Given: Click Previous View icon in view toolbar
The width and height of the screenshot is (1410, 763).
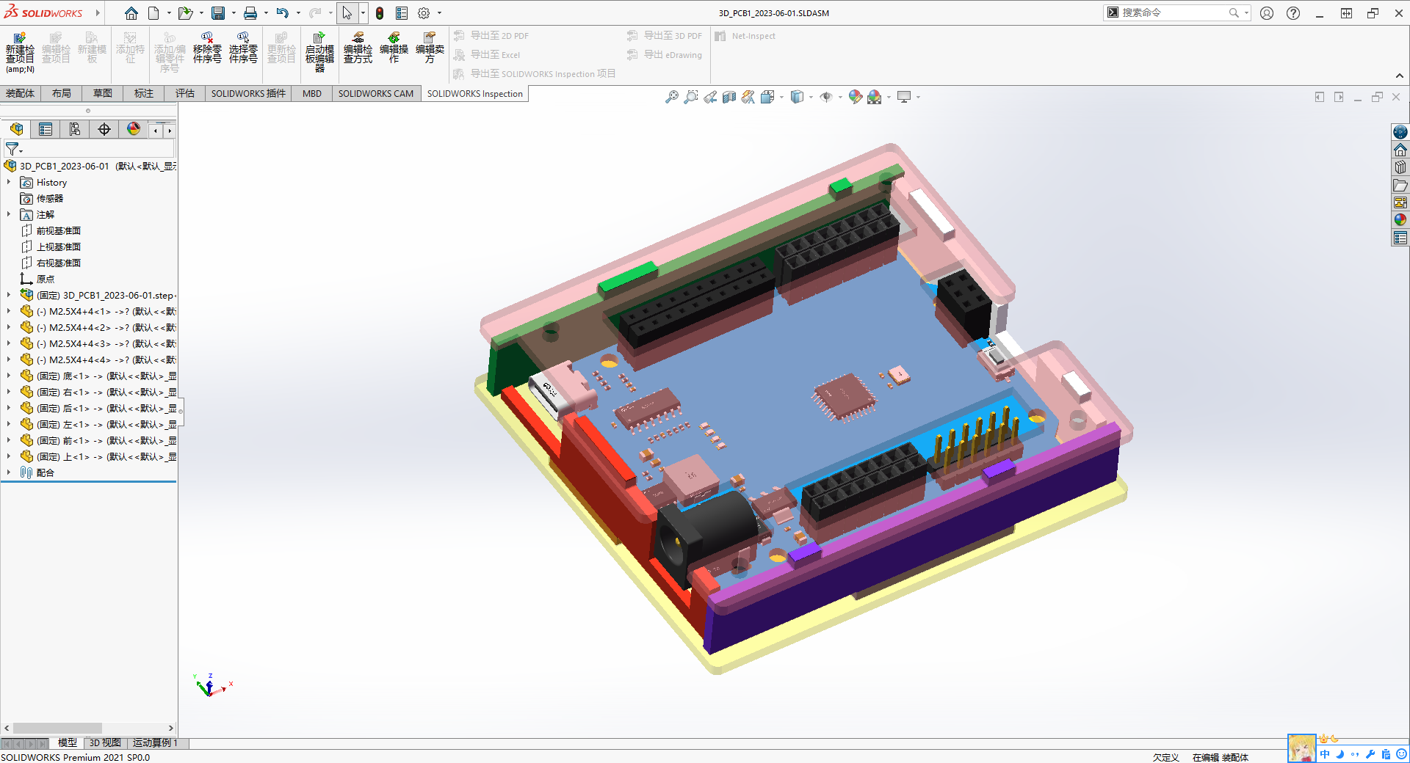Looking at the screenshot, I should pyautogui.click(x=710, y=97).
